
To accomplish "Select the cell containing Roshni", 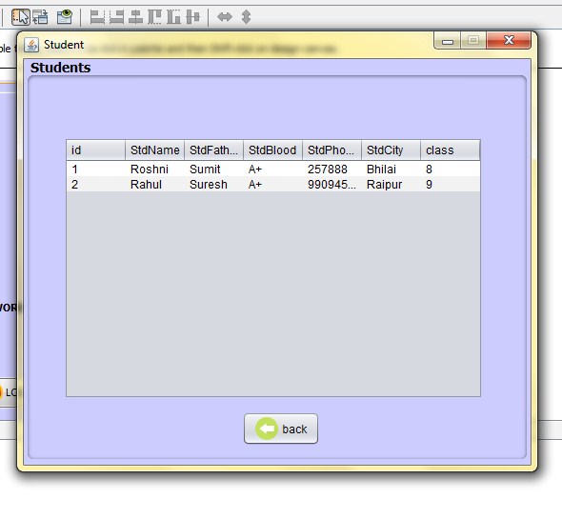I will [155, 169].
